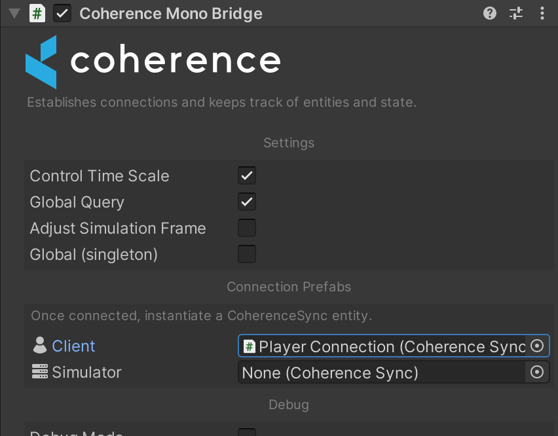The width and height of the screenshot is (558, 436).
Task: Open the component presets selector icon
Action: (x=516, y=13)
